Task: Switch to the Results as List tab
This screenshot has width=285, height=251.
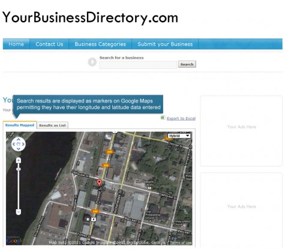Action: pos(52,125)
